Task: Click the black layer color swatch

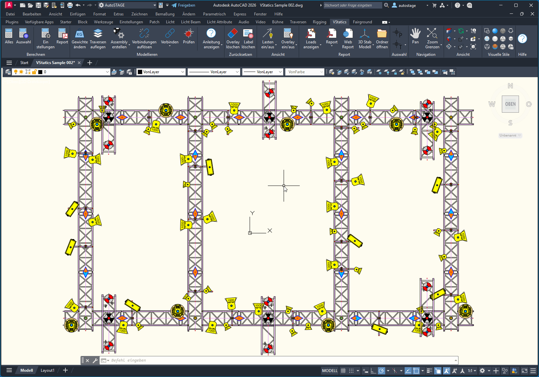Action: point(40,72)
